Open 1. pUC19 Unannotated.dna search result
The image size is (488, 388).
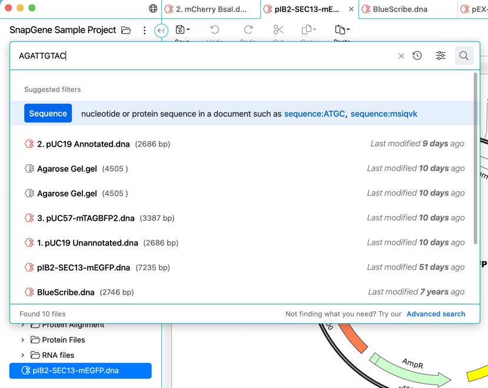coord(244,243)
